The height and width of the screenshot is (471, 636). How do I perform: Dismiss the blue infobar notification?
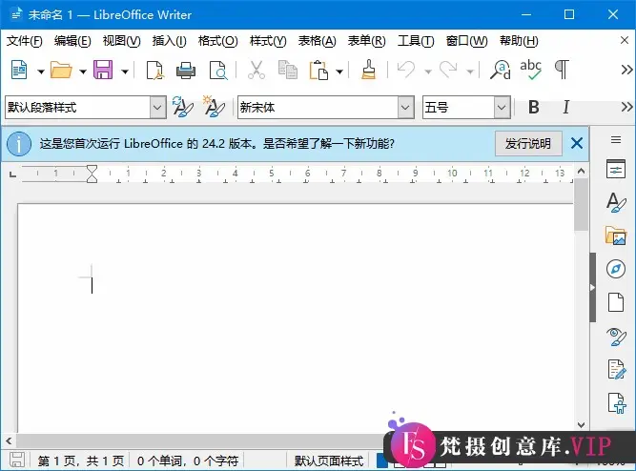click(576, 143)
